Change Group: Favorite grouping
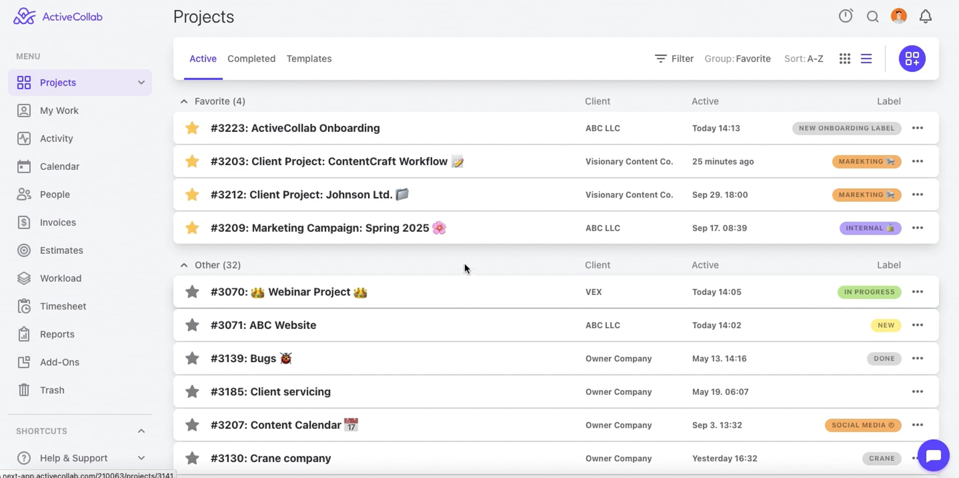Screen dimensions: 959x478 click(x=738, y=59)
